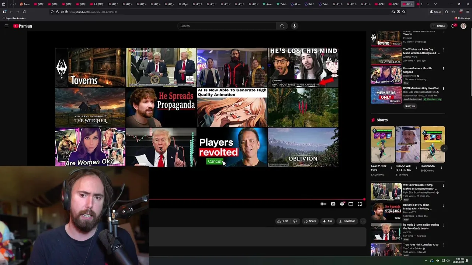Open options for Europe Will SUFFER short
Viewport: 472px width, 265px height.
(x=417, y=167)
